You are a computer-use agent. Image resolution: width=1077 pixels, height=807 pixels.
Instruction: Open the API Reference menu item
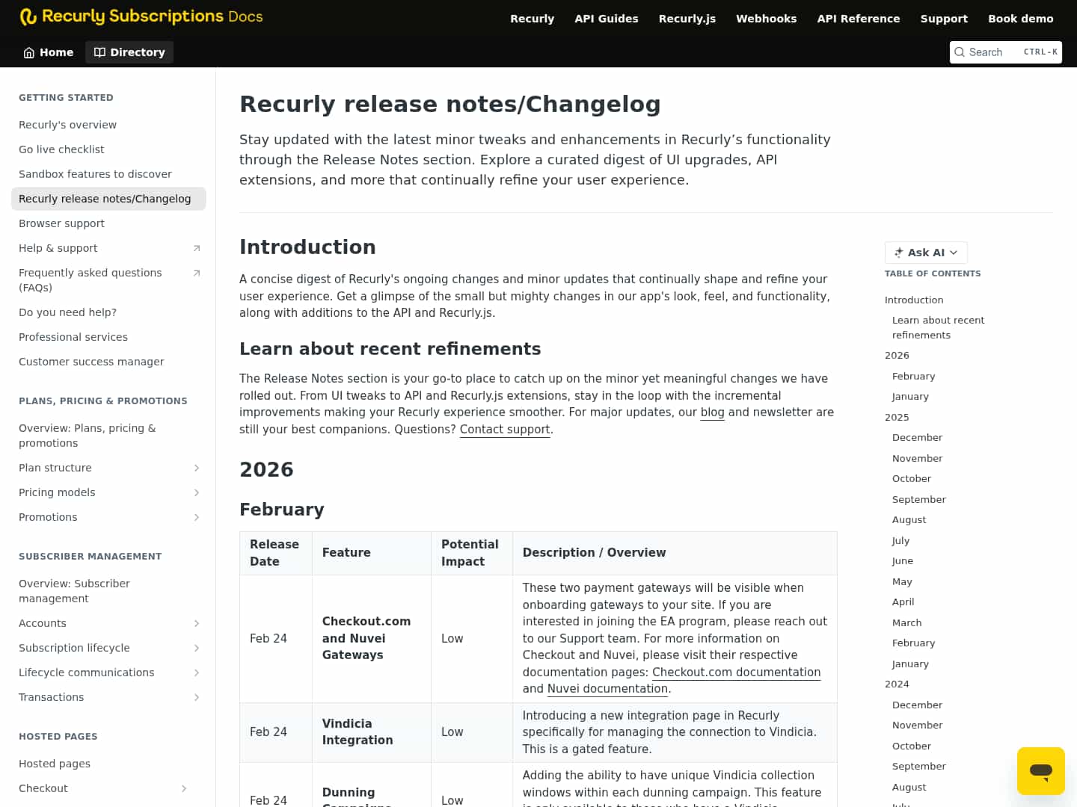859,18
